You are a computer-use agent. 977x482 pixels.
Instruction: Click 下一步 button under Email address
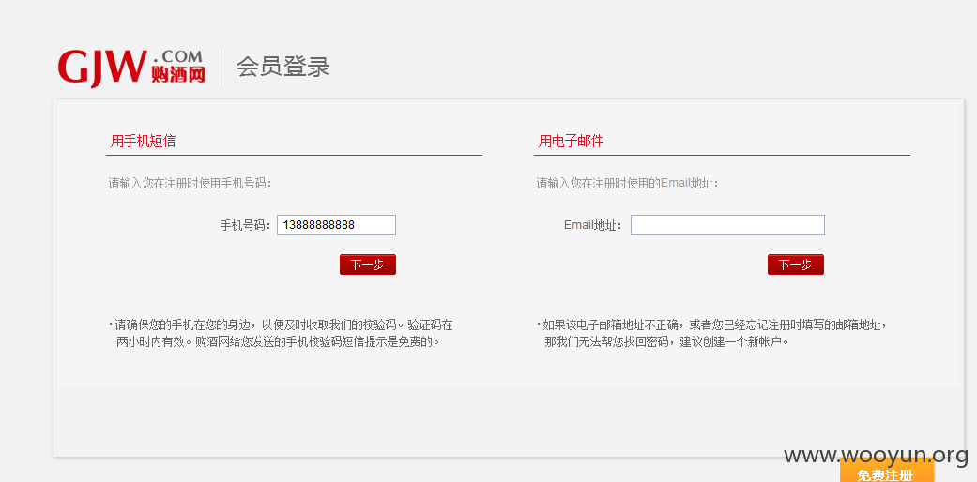[x=796, y=264]
